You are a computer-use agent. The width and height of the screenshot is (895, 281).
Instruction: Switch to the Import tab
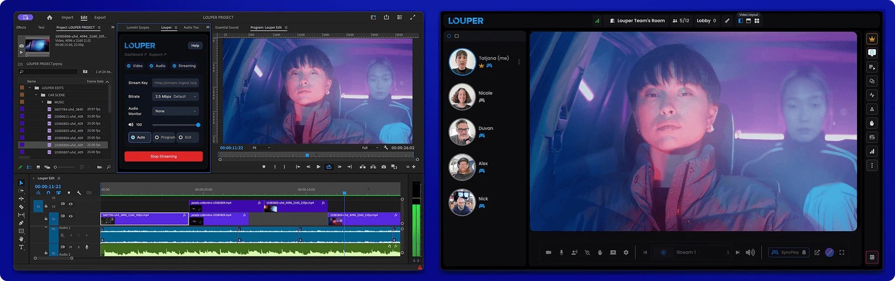pos(68,18)
